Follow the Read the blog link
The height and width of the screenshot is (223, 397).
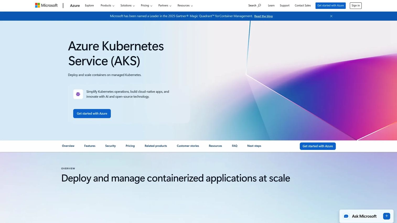[x=263, y=16]
